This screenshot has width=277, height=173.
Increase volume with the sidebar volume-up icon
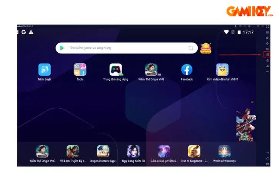[x=268, y=38]
